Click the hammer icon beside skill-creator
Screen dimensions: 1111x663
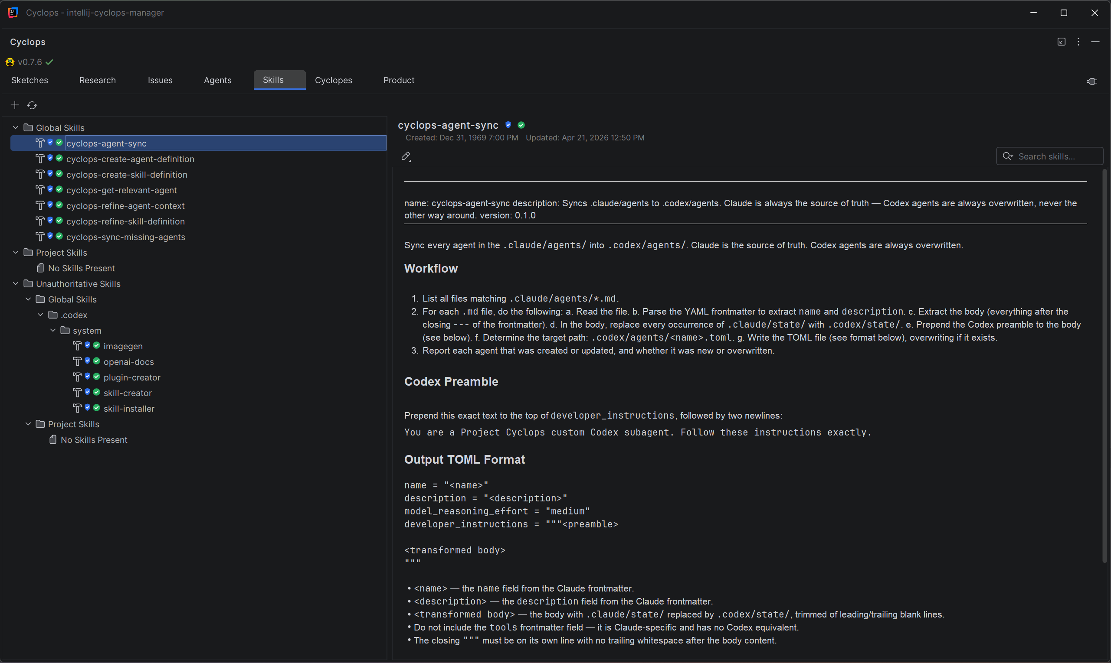tap(78, 393)
